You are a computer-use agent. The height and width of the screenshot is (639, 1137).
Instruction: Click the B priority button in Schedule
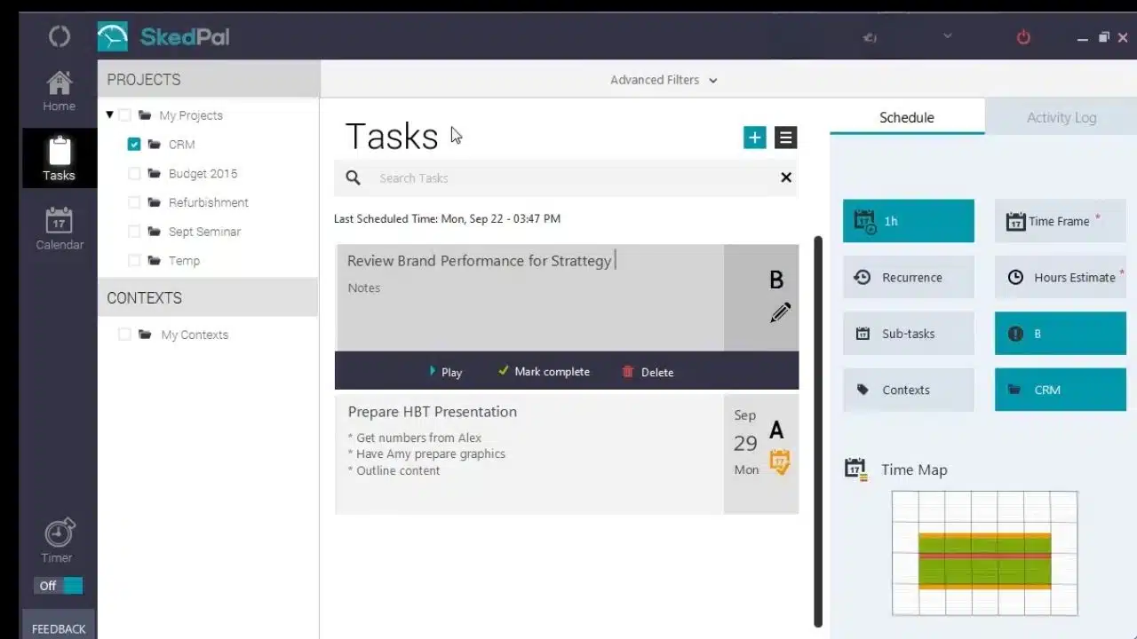[x=1061, y=334]
